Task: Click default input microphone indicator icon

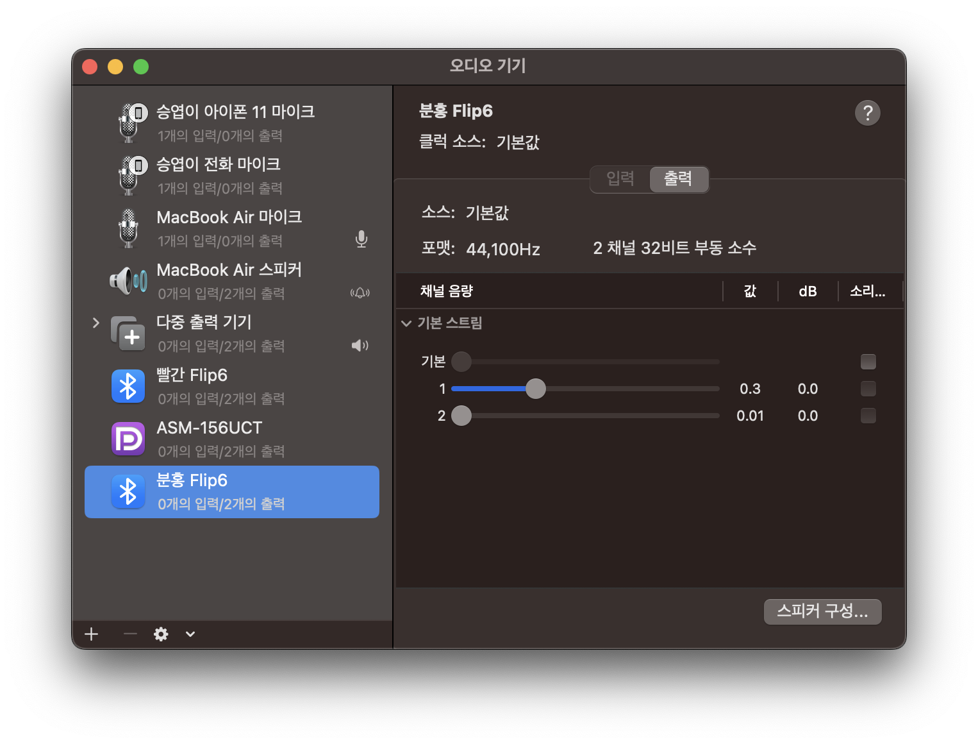Action: [361, 239]
